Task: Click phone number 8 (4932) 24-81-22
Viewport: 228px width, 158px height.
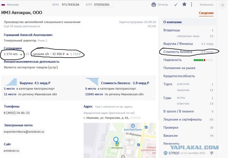Action: [x=17, y=113]
